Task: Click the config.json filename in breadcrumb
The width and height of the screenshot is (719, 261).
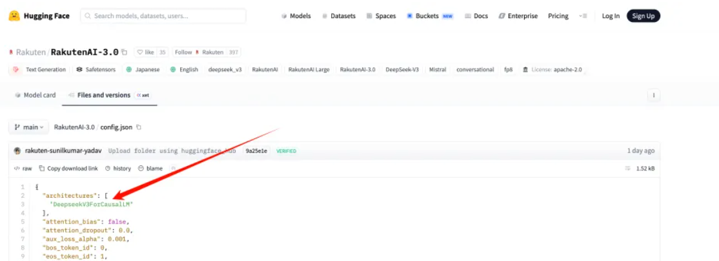Action: 116,127
